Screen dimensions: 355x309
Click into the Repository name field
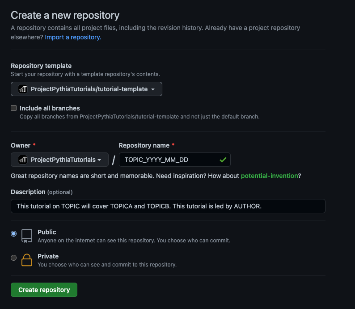[x=170, y=160]
